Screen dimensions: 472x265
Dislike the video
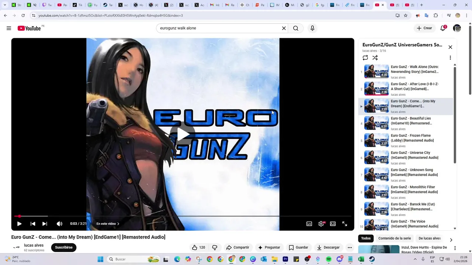(215, 247)
